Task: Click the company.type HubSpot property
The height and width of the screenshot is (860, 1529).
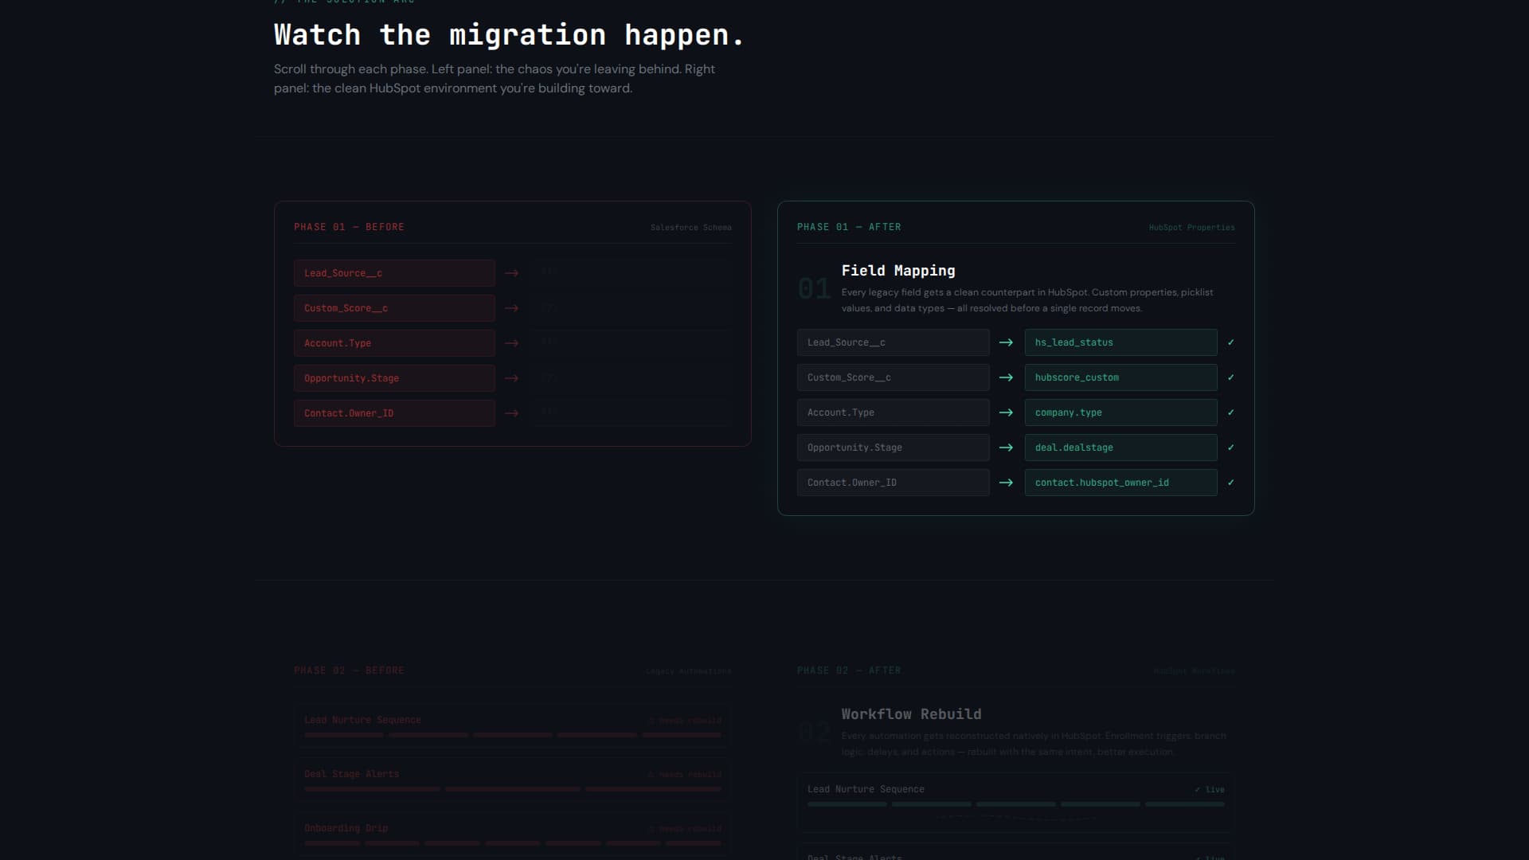Action: point(1121,412)
